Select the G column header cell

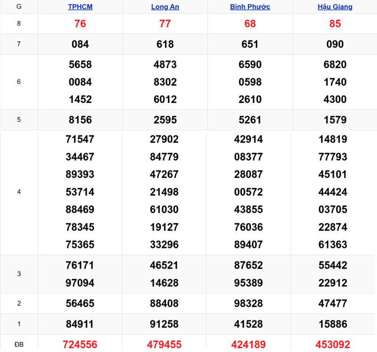pos(19,7)
